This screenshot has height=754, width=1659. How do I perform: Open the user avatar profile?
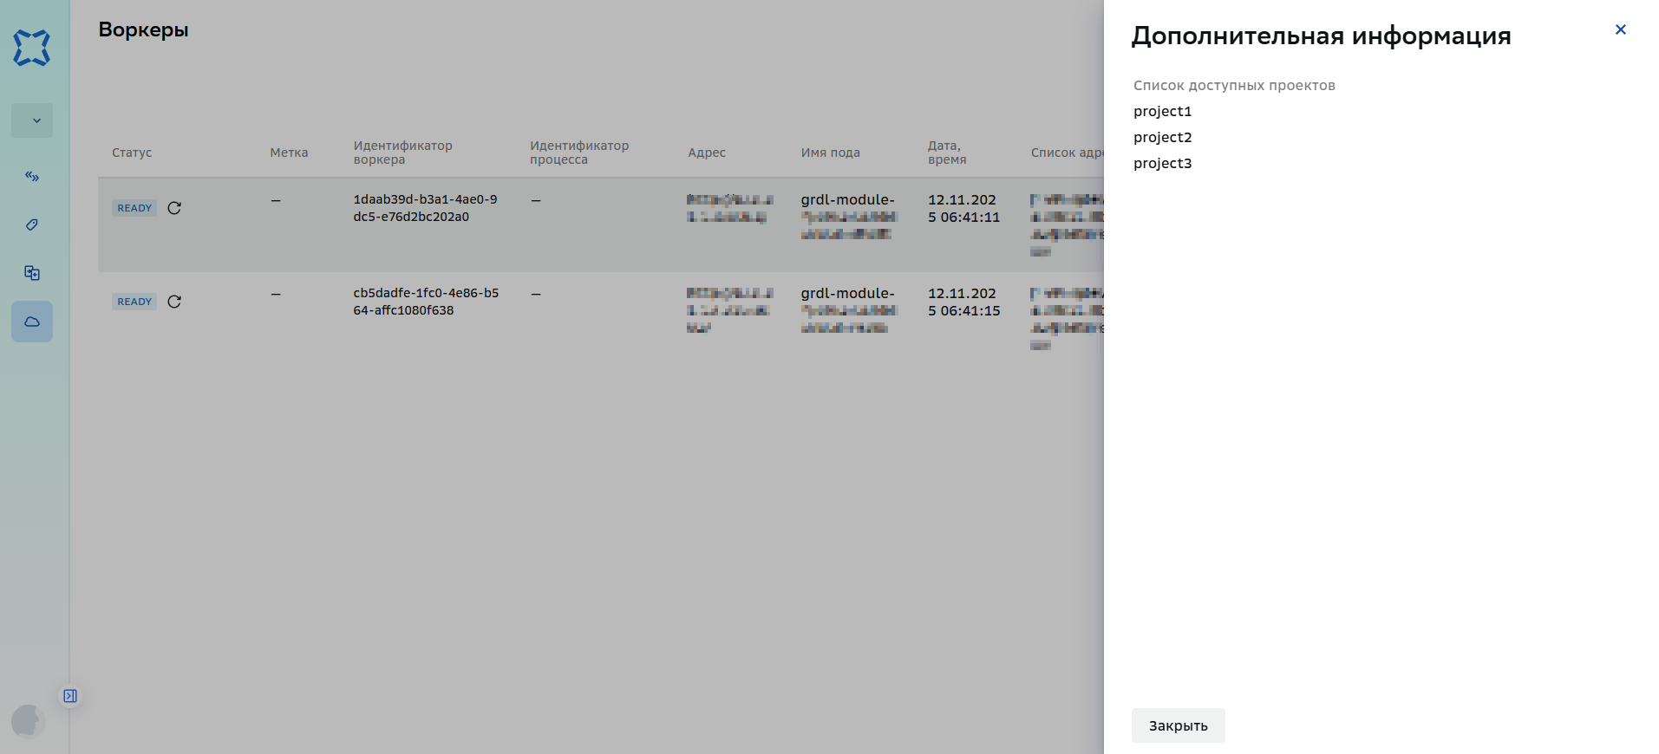pyautogui.click(x=28, y=720)
